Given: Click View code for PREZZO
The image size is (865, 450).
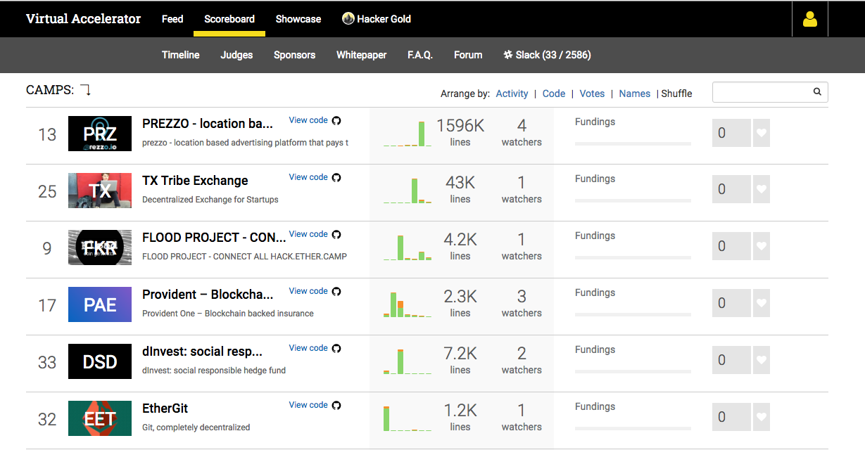Looking at the screenshot, I should (308, 120).
